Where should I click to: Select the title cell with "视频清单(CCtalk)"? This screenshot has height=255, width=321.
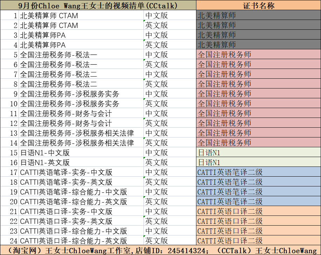pyautogui.click(x=98, y=6)
